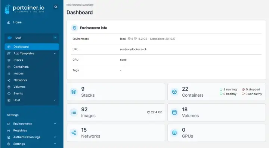Click the Home house icon
269x148 pixels.
tap(9, 22)
